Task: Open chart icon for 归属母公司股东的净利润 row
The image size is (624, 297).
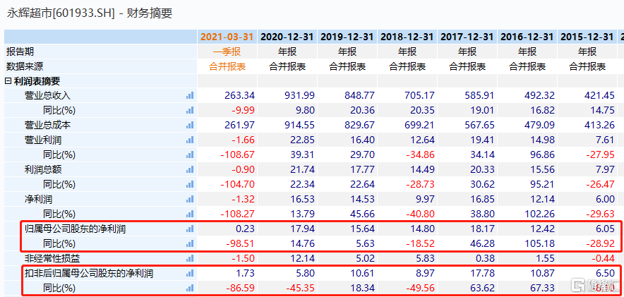Action: pos(190,229)
